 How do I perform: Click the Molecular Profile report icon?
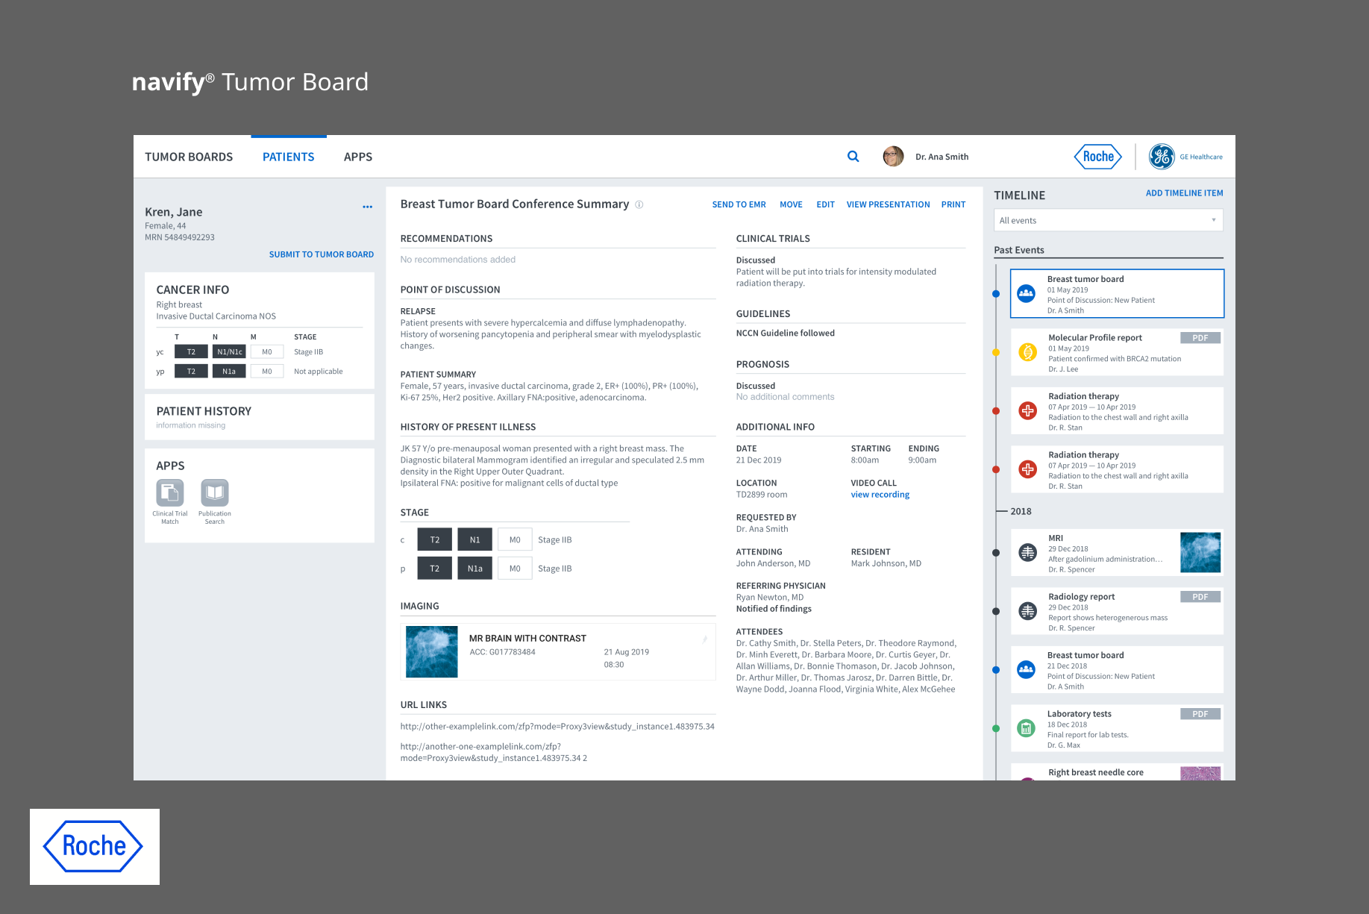tap(1027, 352)
